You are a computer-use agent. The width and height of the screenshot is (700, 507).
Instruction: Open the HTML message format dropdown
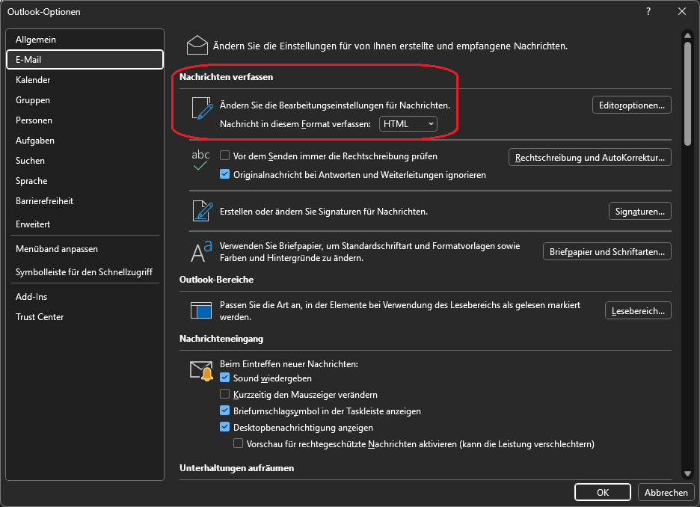[408, 123]
